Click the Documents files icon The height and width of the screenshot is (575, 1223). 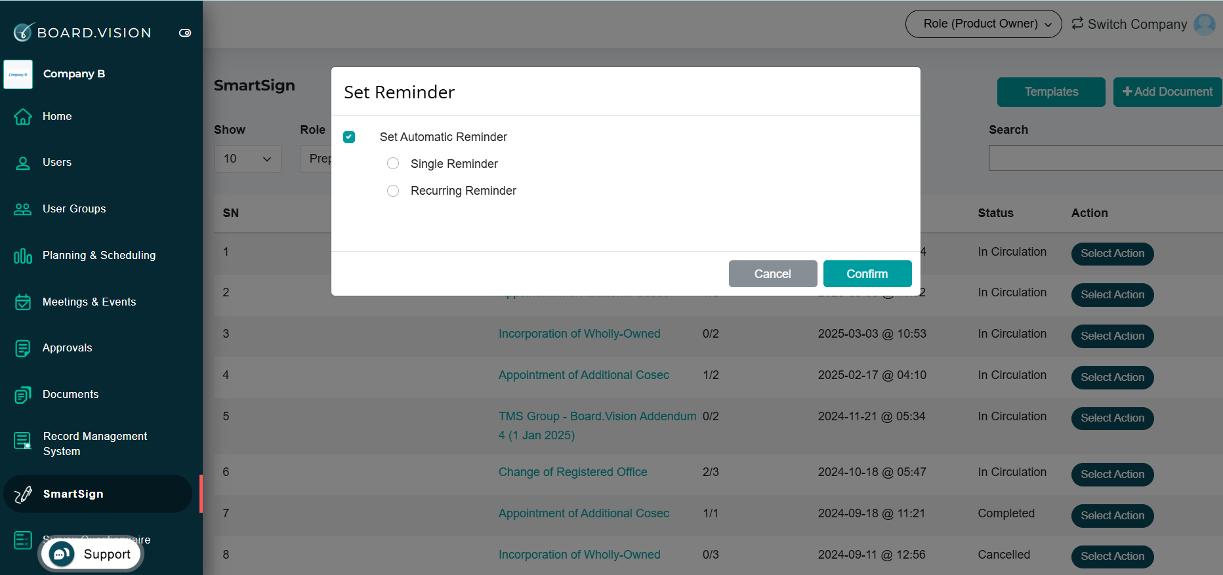coord(23,395)
